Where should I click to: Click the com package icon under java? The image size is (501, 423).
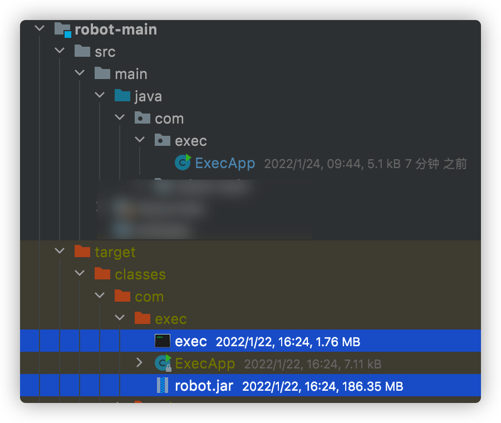tap(143, 119)
